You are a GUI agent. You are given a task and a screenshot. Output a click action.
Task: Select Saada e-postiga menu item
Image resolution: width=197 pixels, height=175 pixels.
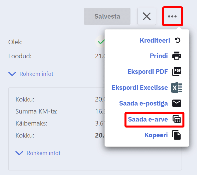143,103
